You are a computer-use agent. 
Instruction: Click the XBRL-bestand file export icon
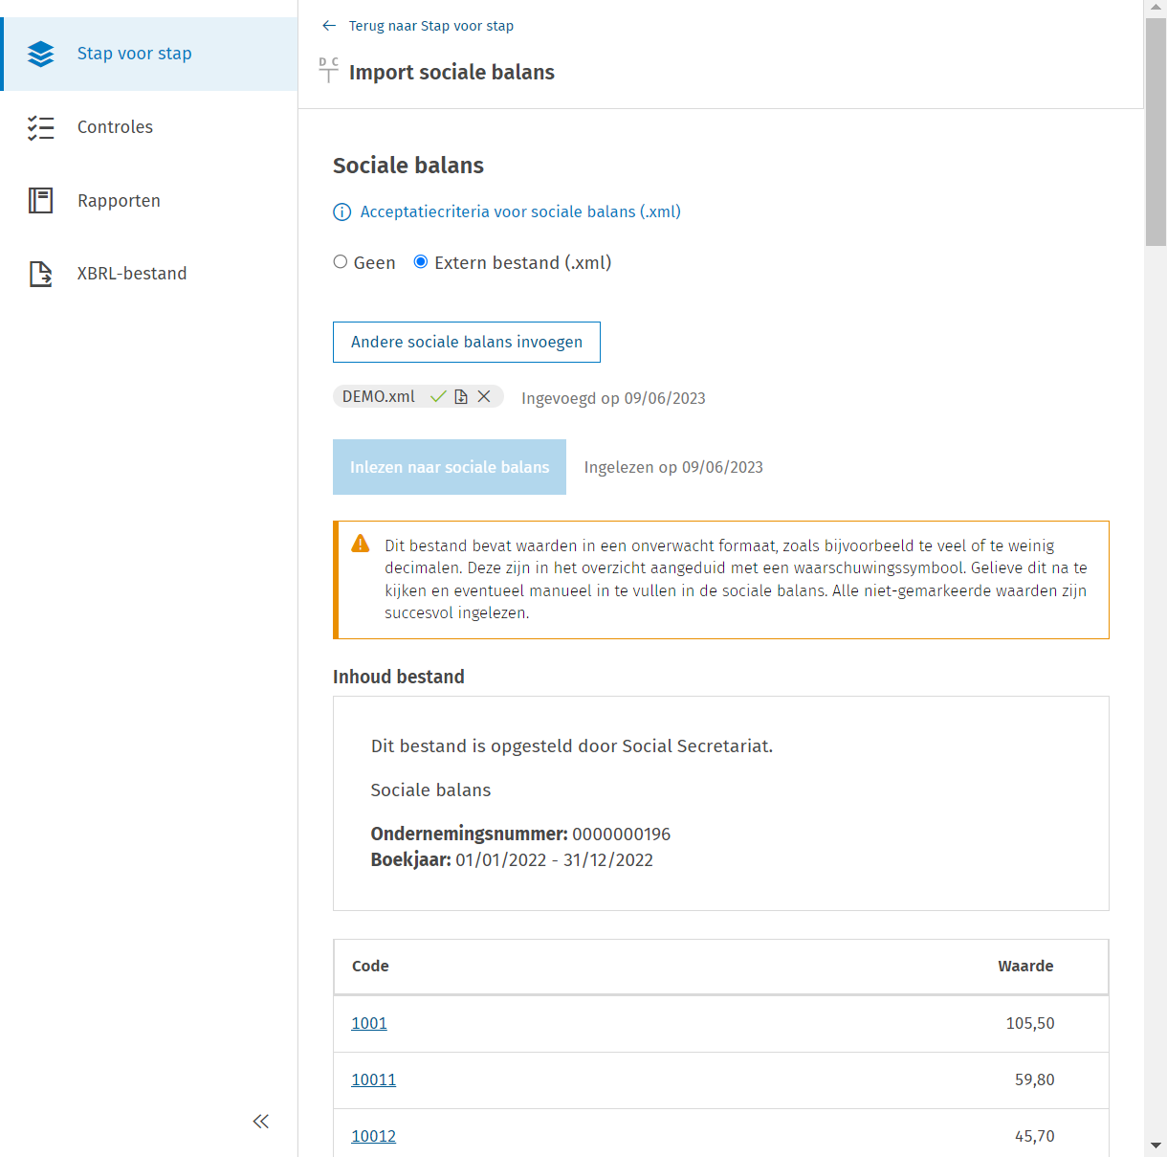(41, 274)
